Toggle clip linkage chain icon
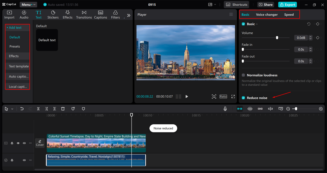The height and width of the screenshot is (173, 327). point(260,109)
